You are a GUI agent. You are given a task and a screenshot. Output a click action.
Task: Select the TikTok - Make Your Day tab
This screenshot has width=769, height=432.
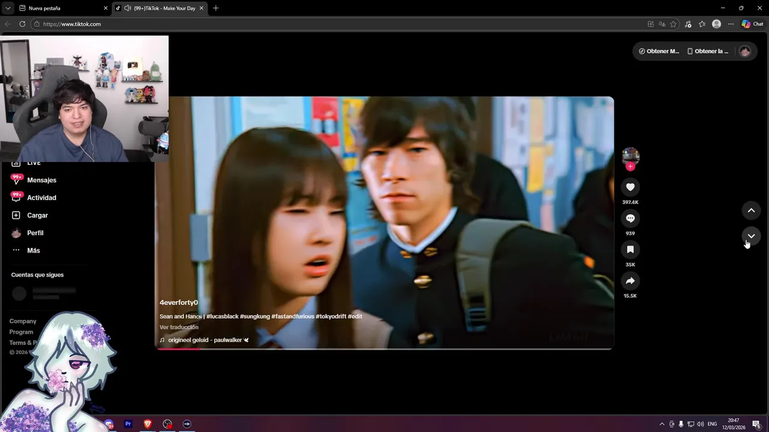coord(160,8)
